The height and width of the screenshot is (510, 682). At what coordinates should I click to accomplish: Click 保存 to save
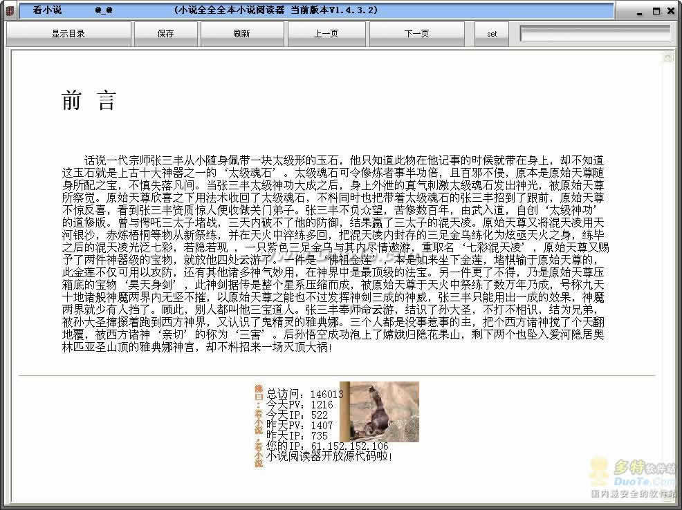pos(165,33)
